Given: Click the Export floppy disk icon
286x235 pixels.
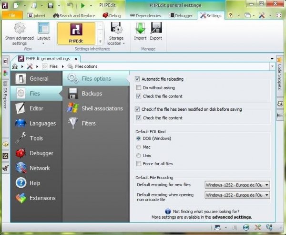Looking at the screenshot, I should pos(156,28).
